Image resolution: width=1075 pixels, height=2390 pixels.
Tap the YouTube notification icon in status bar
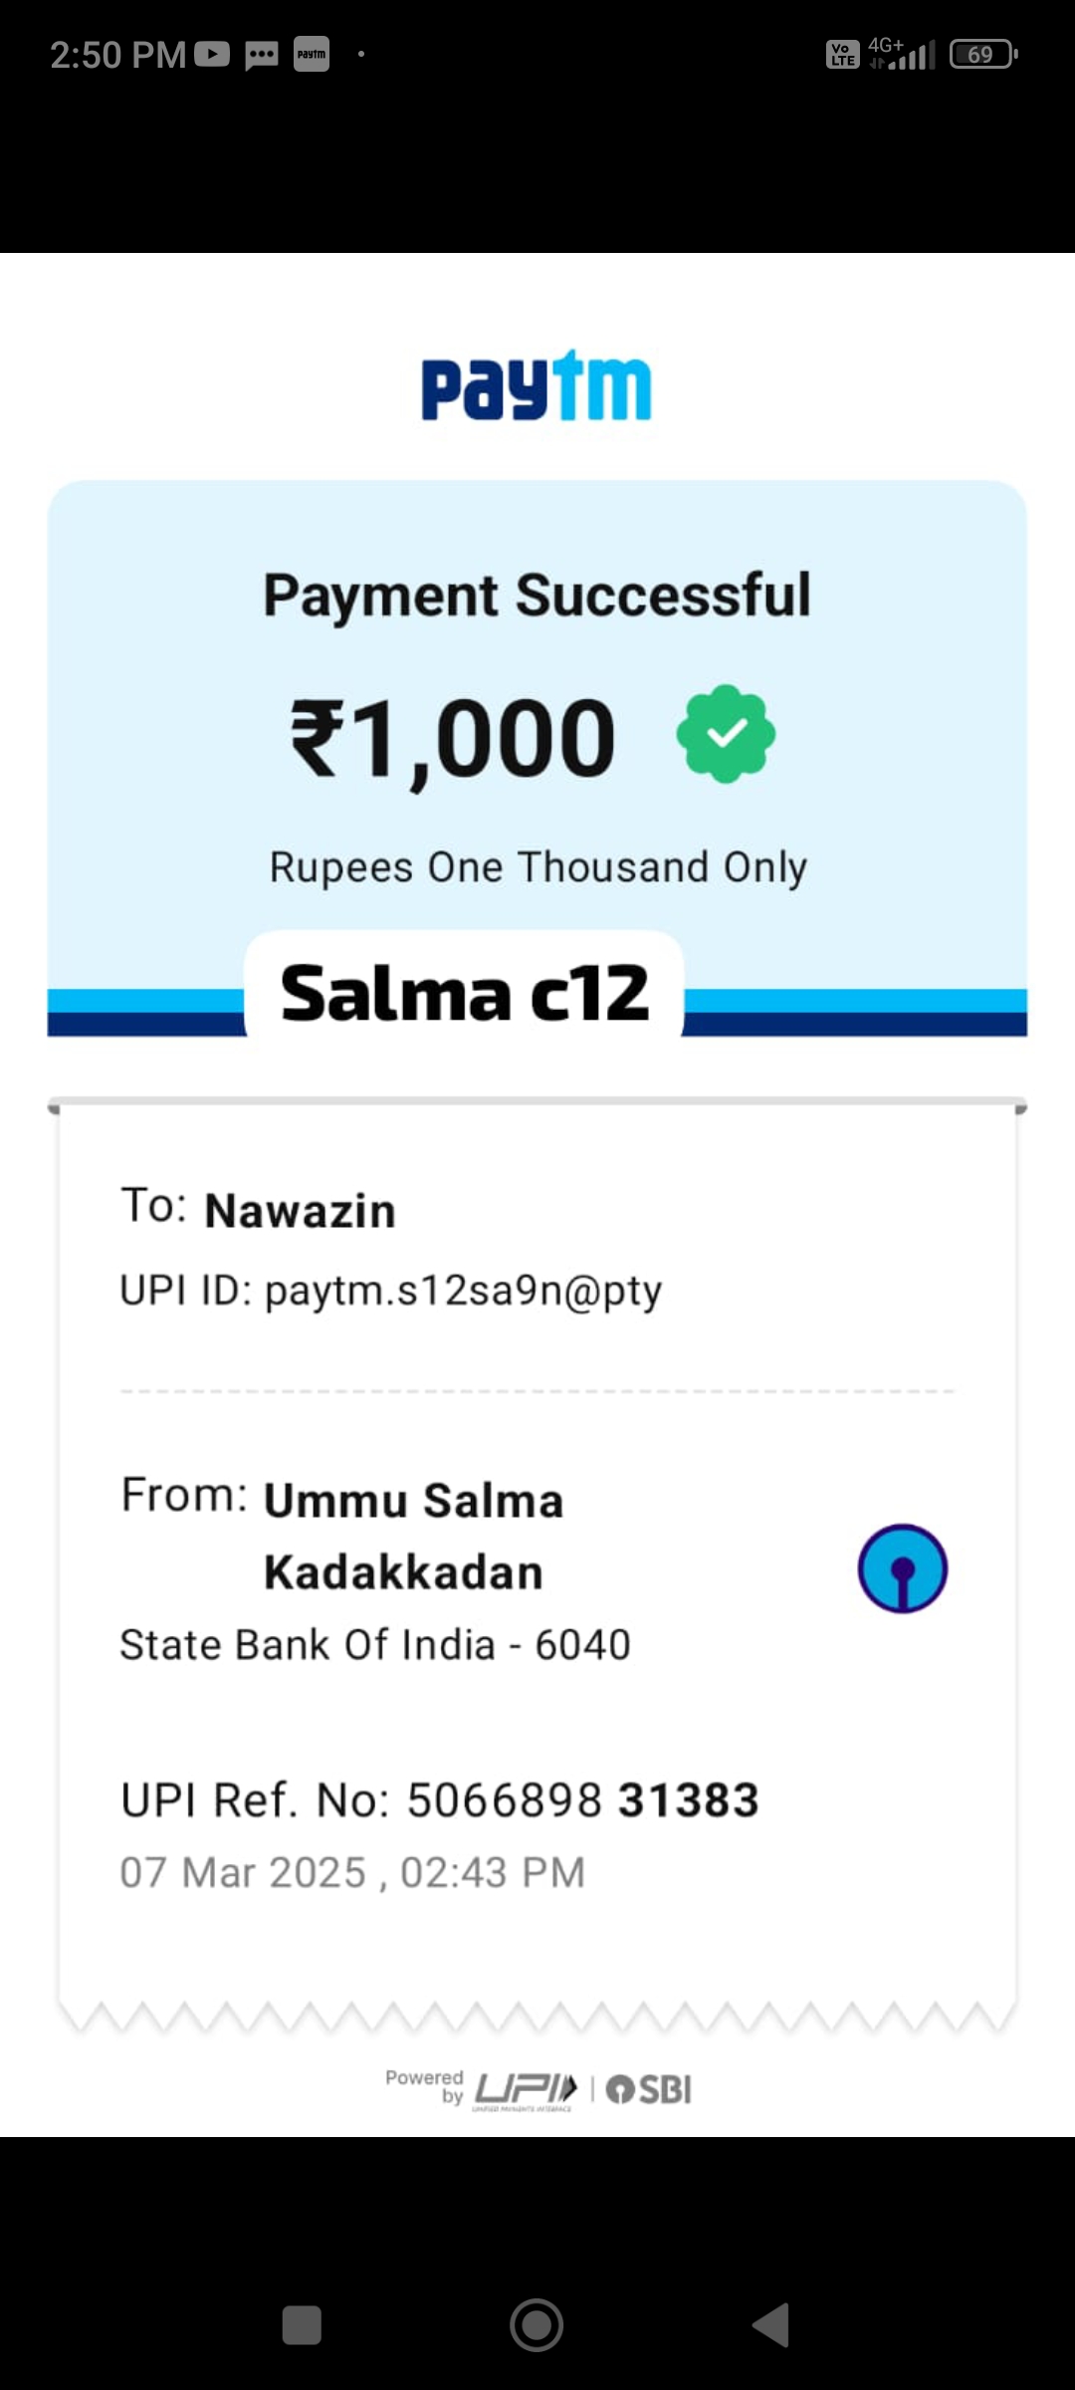[212, 54]
